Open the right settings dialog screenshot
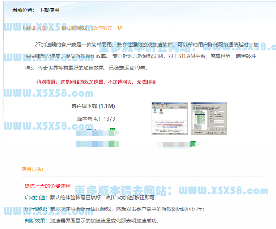The width and height of the screenshot is (276, 229). [208, 118]
